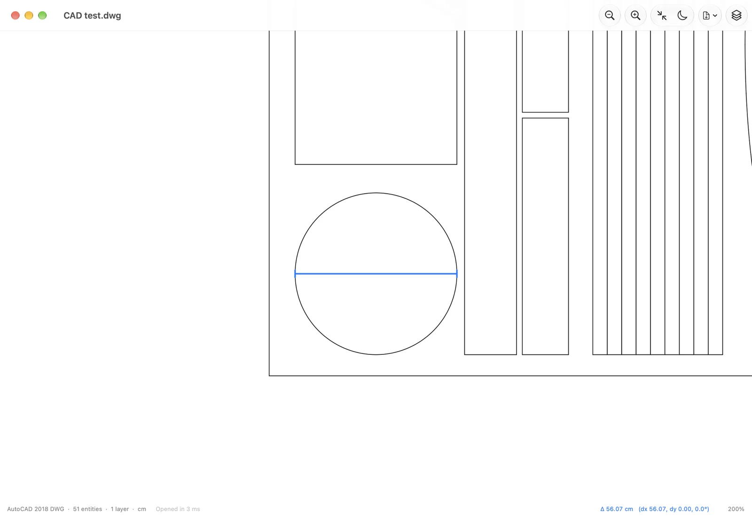Open the layers panel icon

point(736,16)
